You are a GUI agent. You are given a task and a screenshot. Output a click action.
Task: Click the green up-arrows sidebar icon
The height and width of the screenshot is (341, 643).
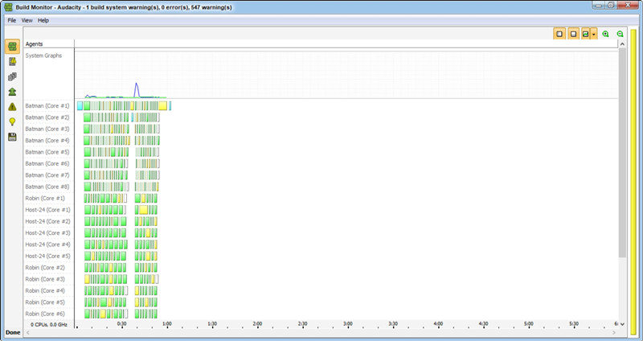[x=12, y=92]
